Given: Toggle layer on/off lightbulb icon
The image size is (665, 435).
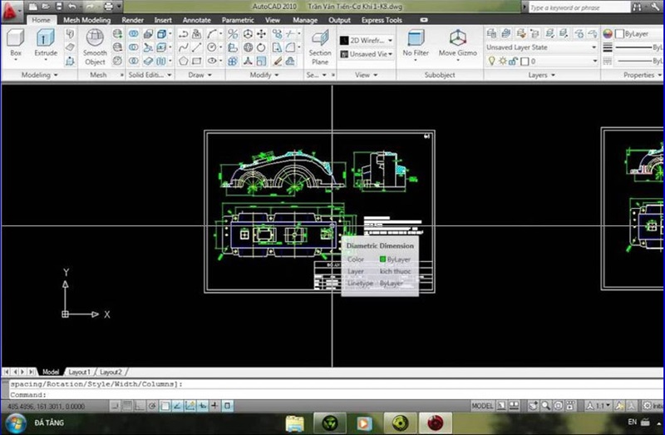Looking at the screenshot, I should point(491,61).
